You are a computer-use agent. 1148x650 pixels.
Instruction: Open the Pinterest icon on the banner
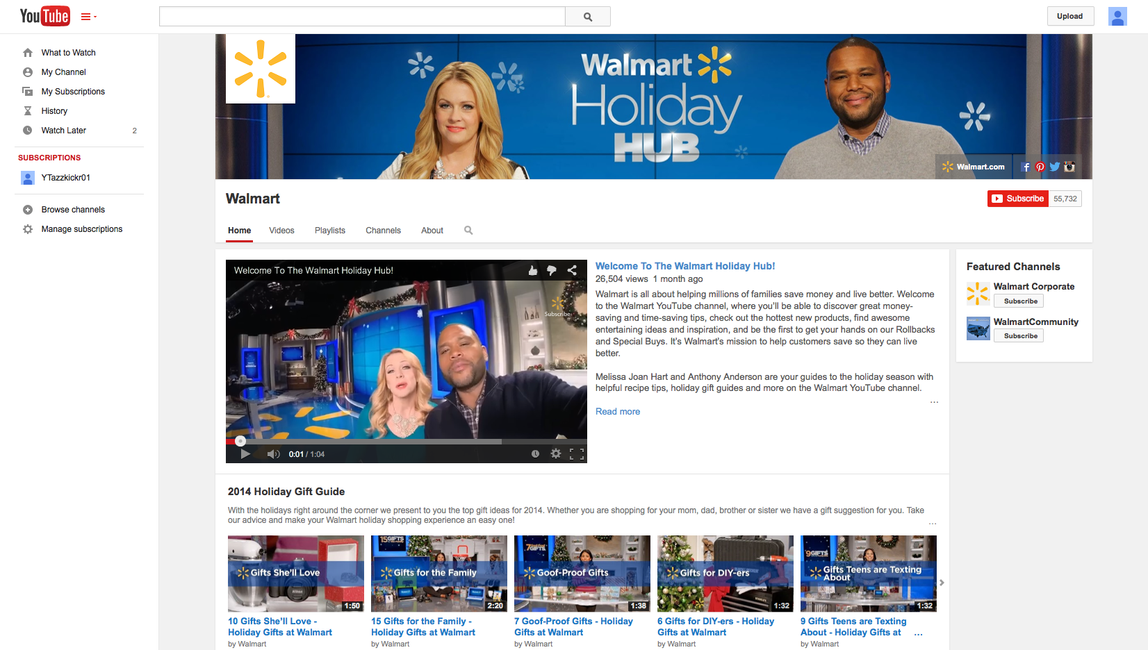1040,167
